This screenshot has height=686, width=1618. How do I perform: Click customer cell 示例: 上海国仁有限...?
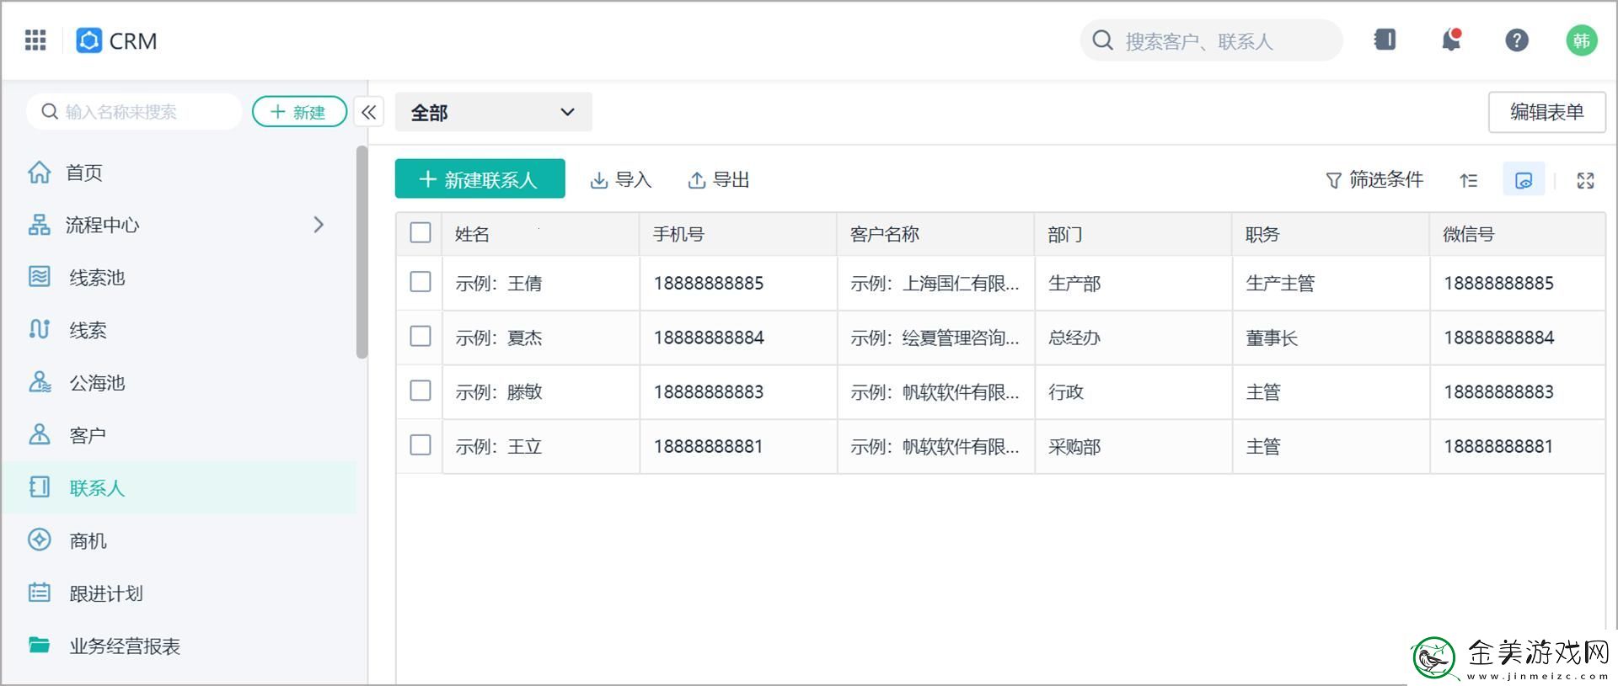[935, 283]
